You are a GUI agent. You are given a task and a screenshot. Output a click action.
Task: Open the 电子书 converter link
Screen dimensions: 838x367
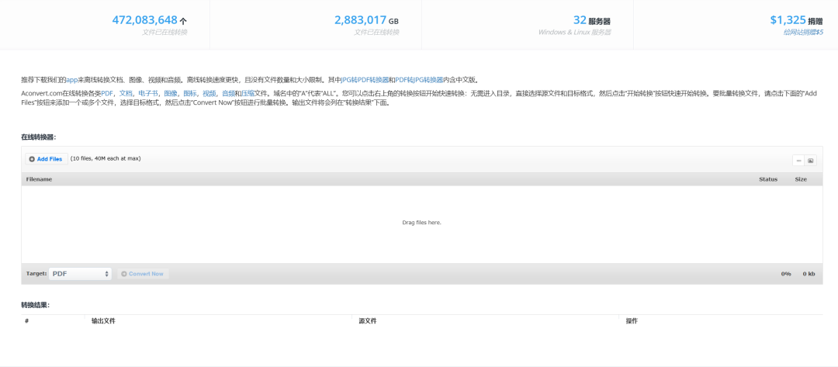(x=147, y=93)
